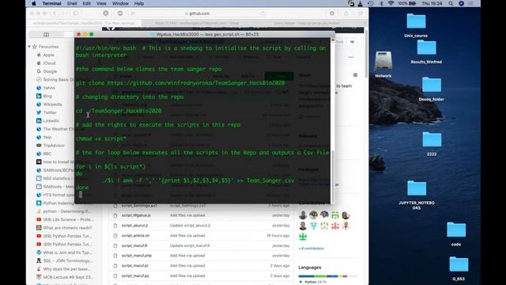506x285 pixels.
Task: Open Notification Centre icon
Action: click(x=471, y=3)
